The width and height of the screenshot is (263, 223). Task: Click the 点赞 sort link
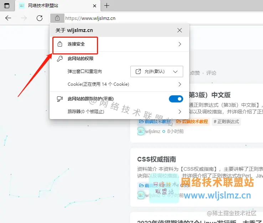195,73
